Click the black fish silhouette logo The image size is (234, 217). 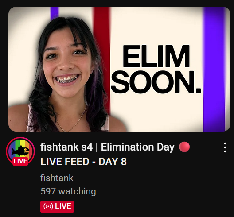tap(20, 151)
